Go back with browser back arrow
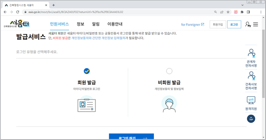The height and width of the screenshot is (140, 266). (5, 12)
